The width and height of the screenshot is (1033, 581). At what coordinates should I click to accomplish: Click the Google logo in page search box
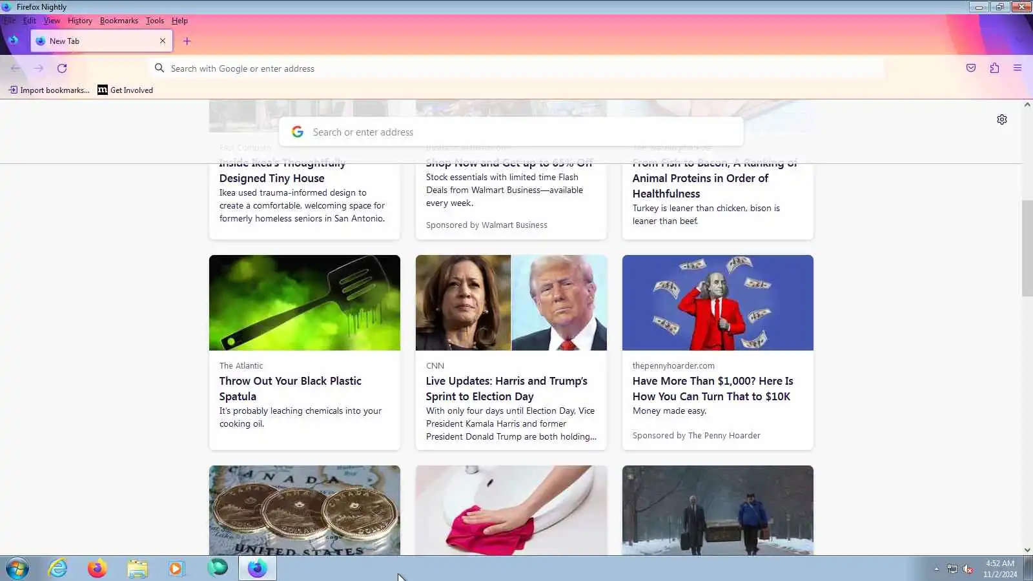pos(298,132)
